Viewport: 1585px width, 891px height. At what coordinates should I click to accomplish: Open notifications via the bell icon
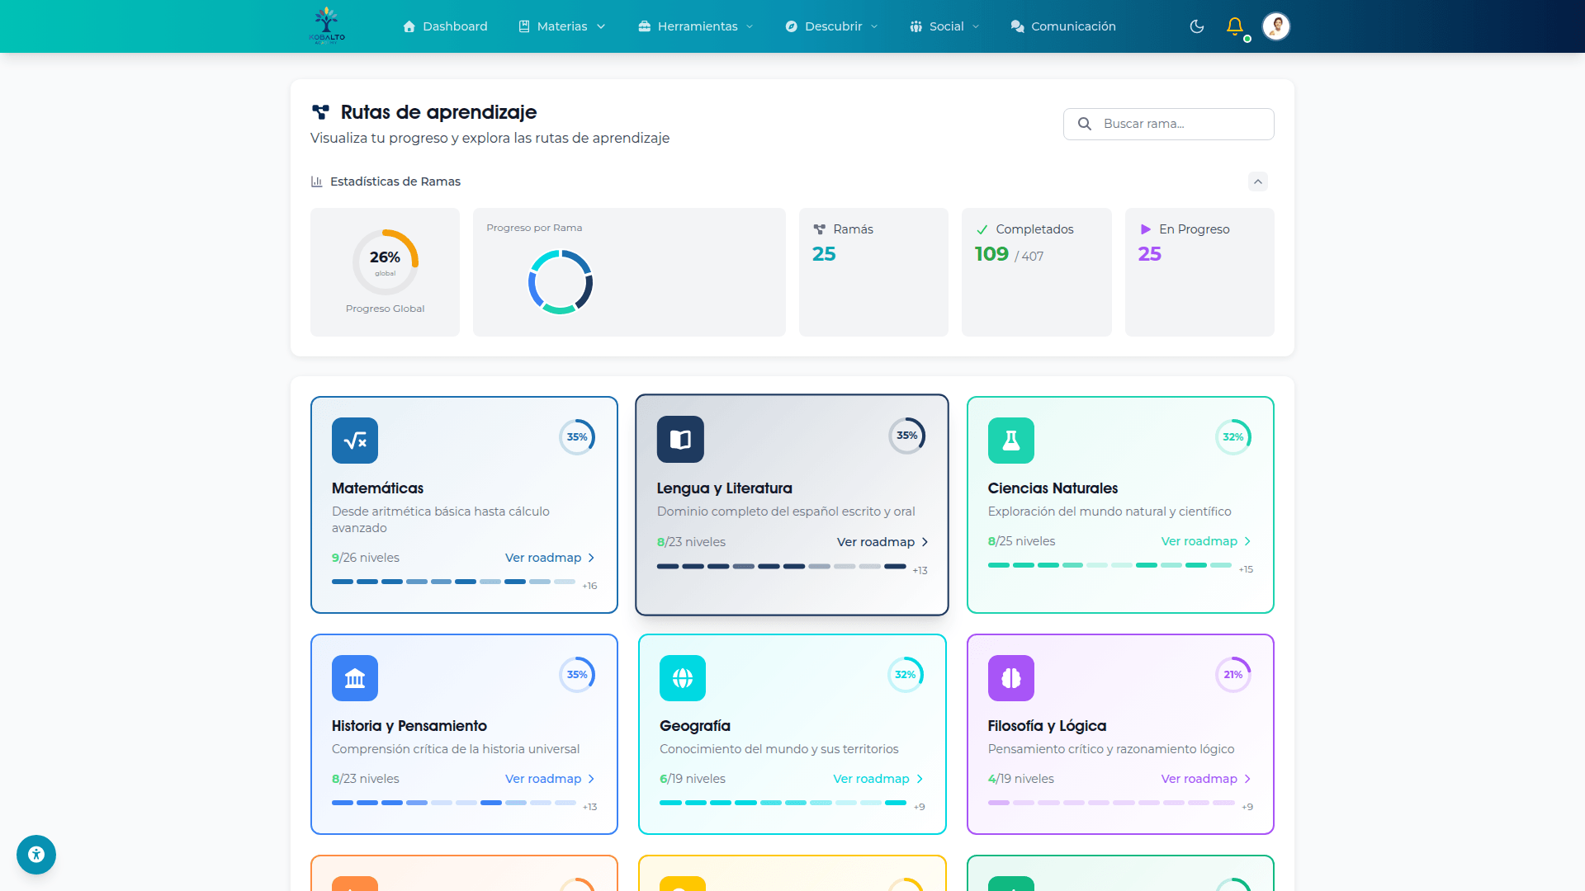[1235, 26]
